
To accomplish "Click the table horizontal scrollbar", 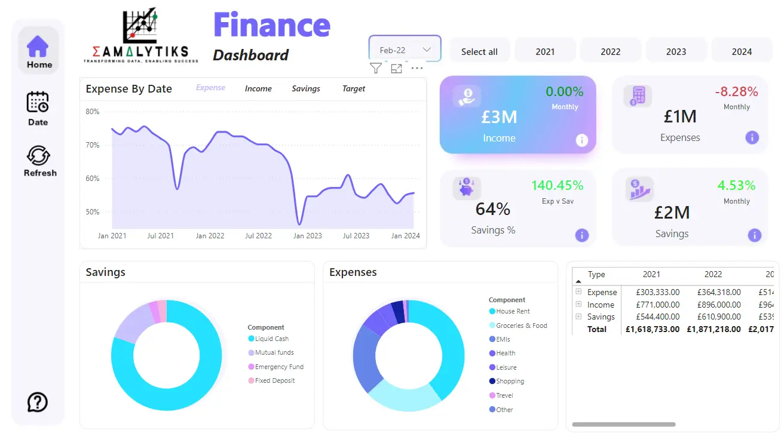I will pyautogui.click(x=624, y=425).
